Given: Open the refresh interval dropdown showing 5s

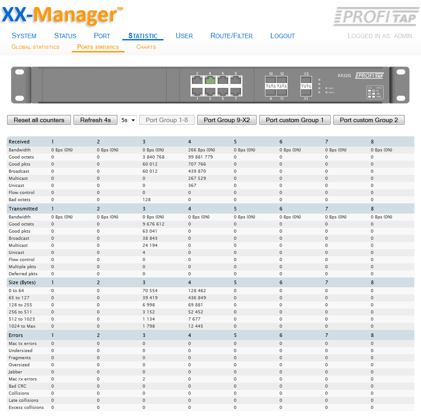Looking at the screenshot, I should [128, 120].
